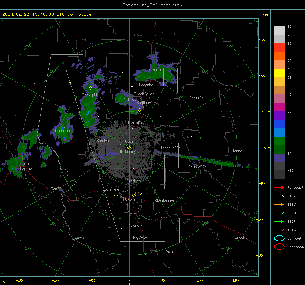Select the yellow V marker next to Calgary diamond

coord(141,194)
